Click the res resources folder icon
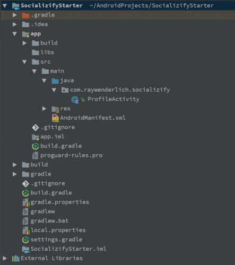 pyautogui.click(x=55, y=109)
